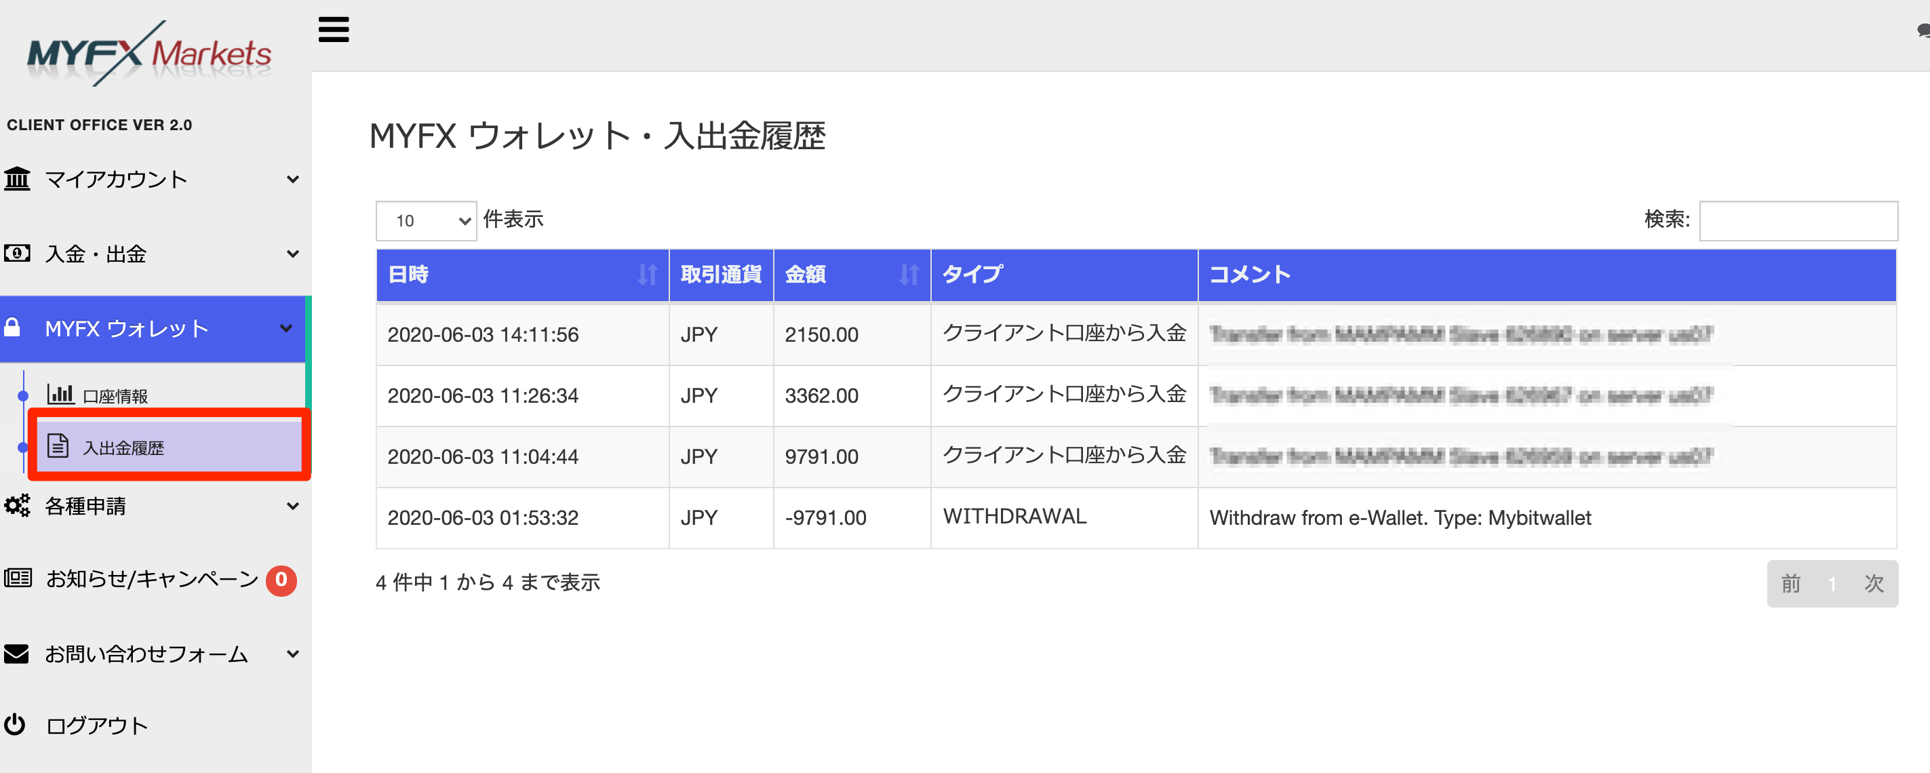Sort by 日時 using sort arrows
The width and height of the screenshot is (1930, 773).
click(x=648, y=275)
